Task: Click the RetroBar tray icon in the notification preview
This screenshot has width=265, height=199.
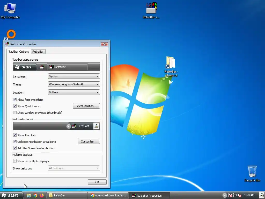Action: click(x=74, y=126)
